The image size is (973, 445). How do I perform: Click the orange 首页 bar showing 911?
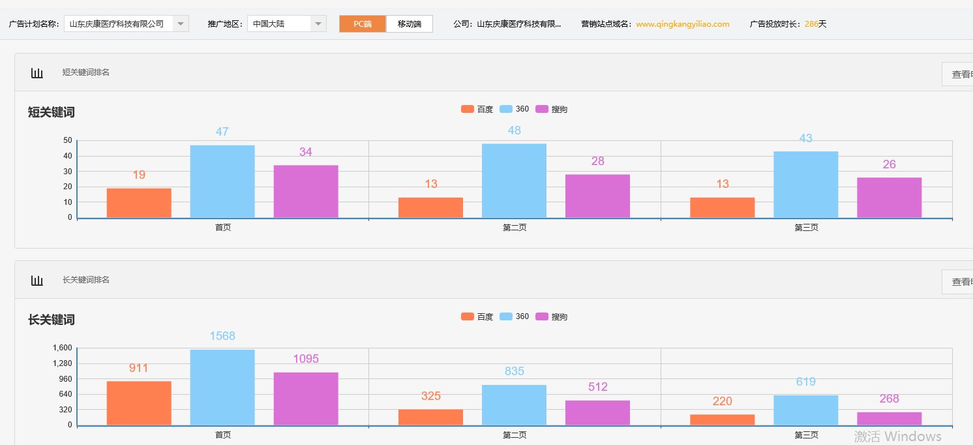138,401
